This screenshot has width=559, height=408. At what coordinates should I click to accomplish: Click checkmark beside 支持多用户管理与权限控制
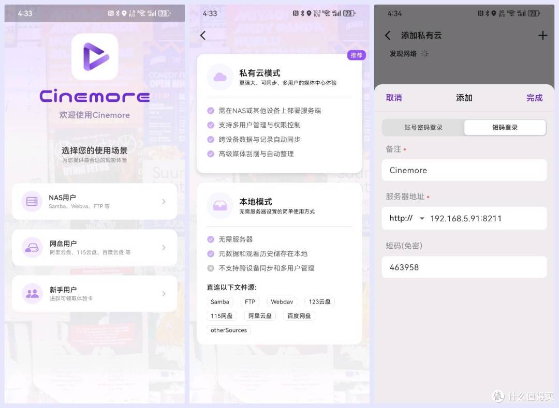211,125
